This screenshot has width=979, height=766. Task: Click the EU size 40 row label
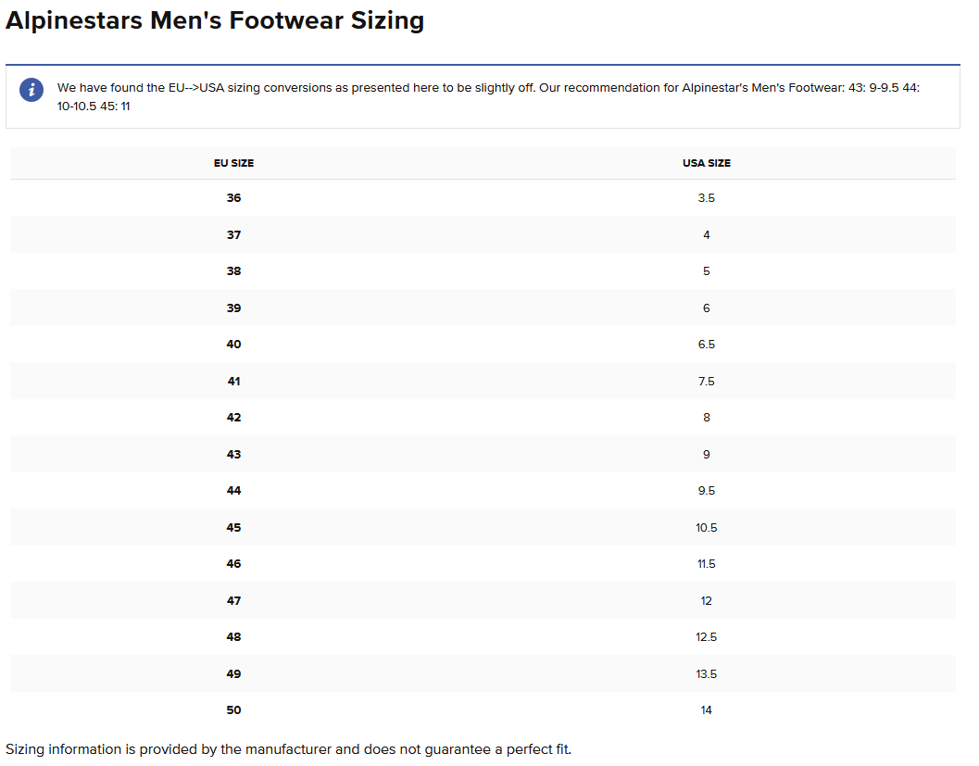(233, 345)
